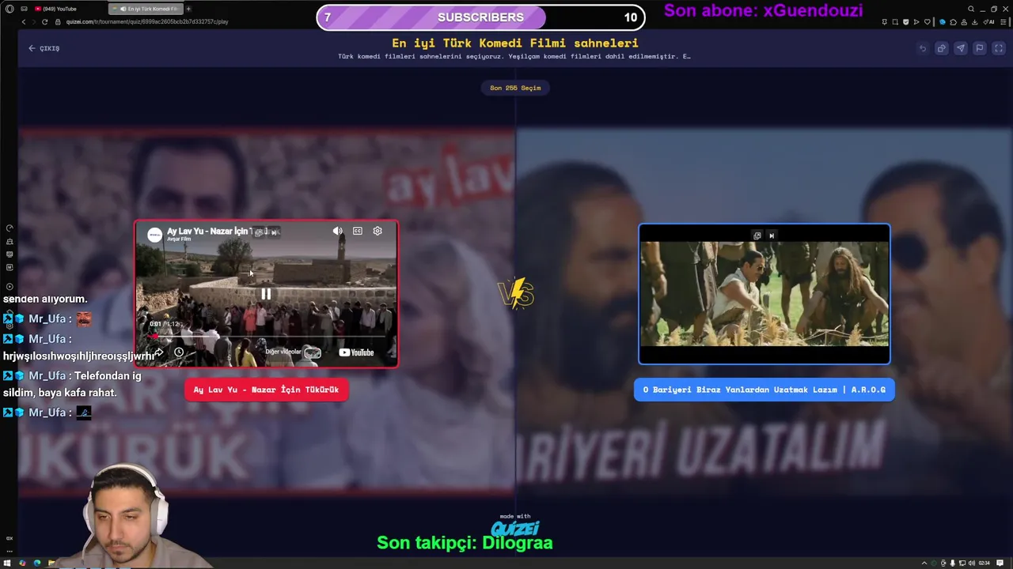Open a new browser tab
The height and width of the screenshot is (569, 1013).
188,9
